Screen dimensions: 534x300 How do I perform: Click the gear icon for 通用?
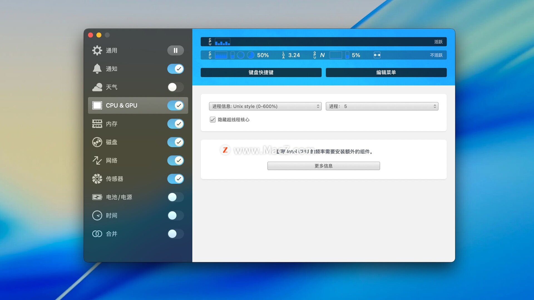pyautogui.click(x=97, y=50)
